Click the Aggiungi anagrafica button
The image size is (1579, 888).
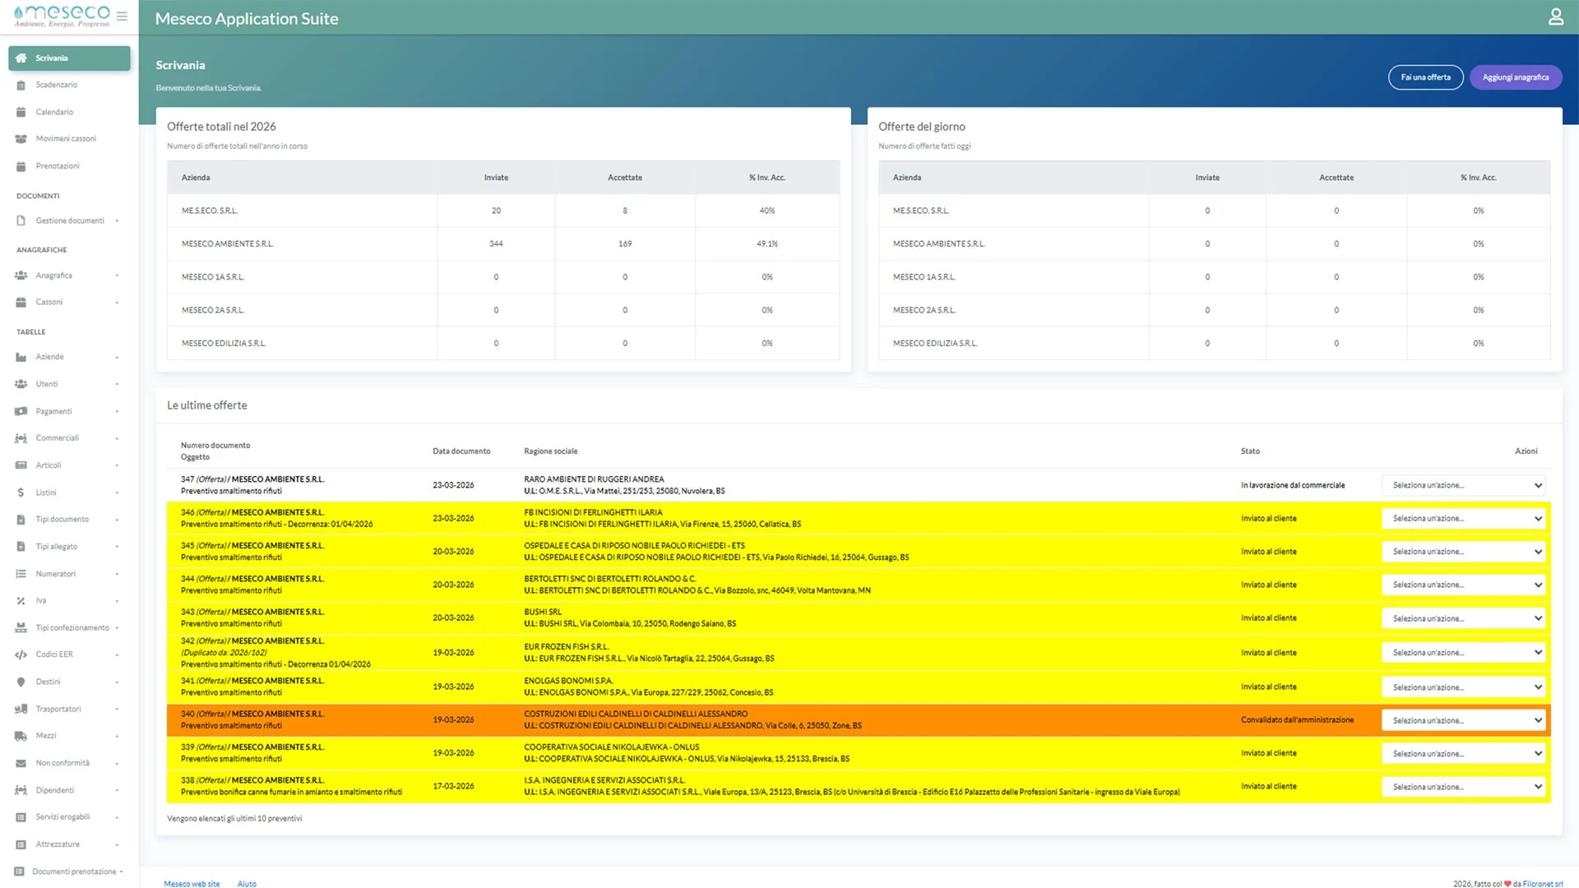[1516, 77]
